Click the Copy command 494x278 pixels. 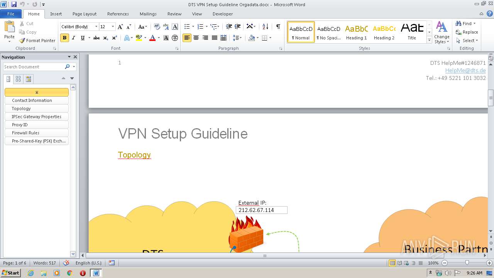click(x=28, y=32)
